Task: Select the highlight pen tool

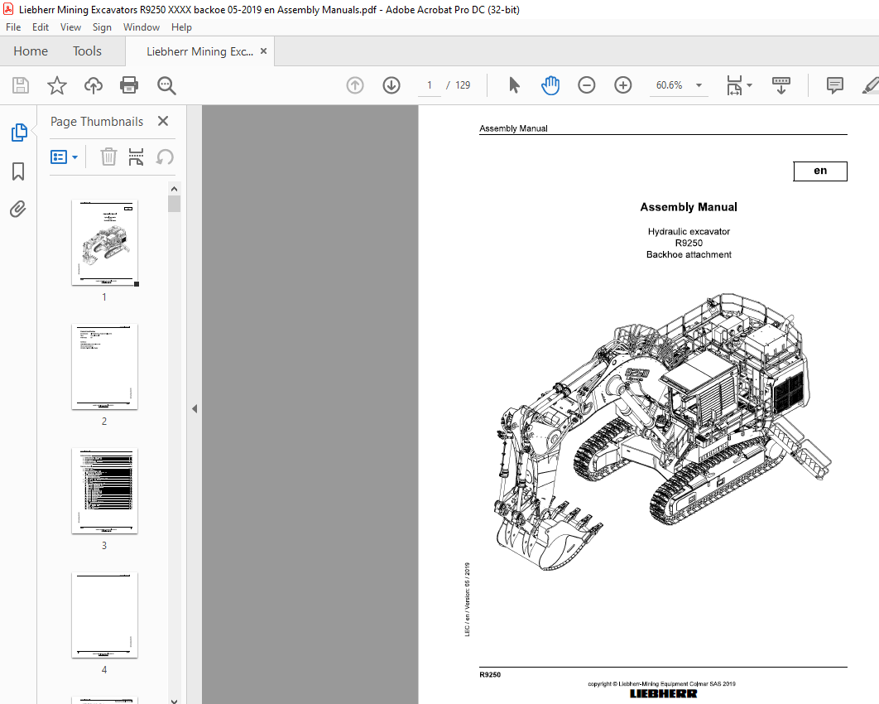Action: pyautogui.click(x=871, y=85)
